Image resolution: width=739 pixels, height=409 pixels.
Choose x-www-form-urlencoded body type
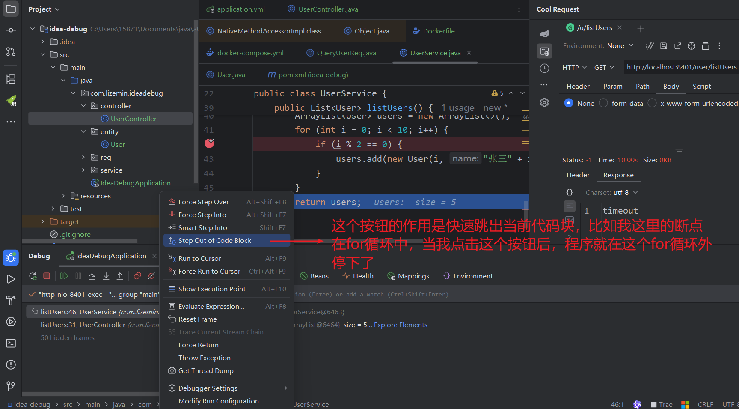coord(652,103)
